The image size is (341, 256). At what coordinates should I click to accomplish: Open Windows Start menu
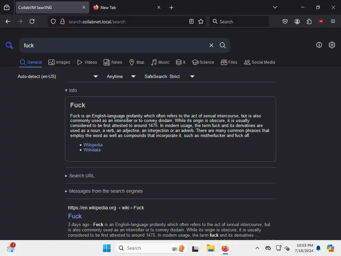point(107,248)
